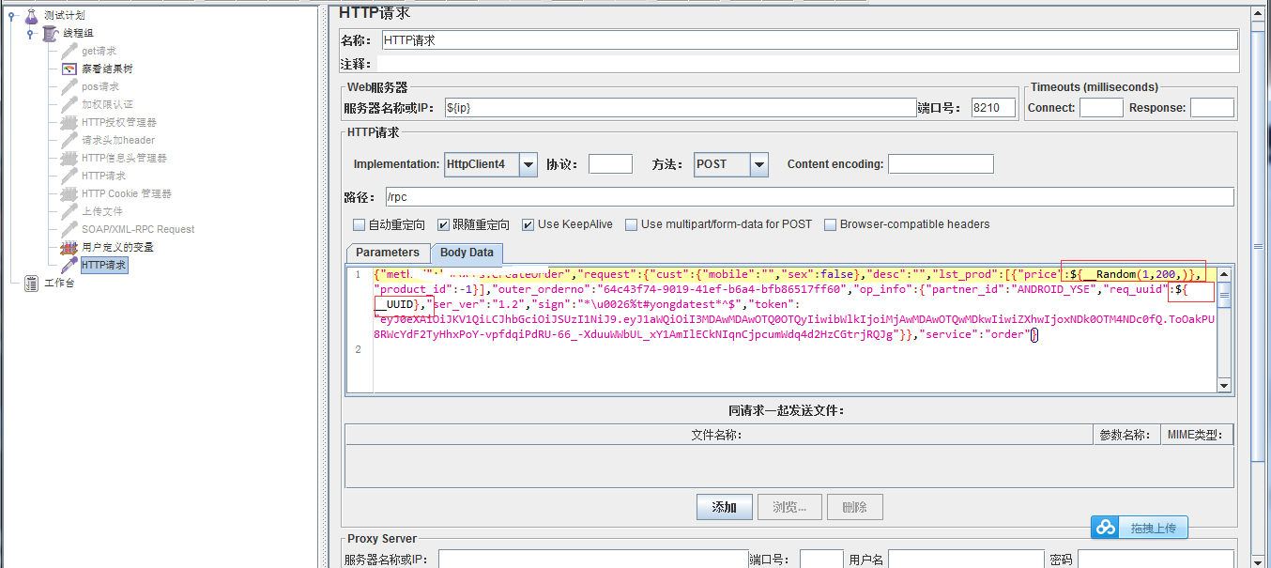Select the get请求 sampler icon
Screen dimensions: 1271x568
[x=69, y=51]
